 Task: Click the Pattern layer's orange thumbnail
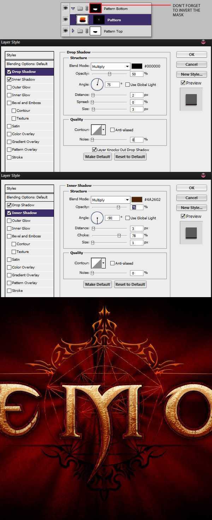point(82,20)
